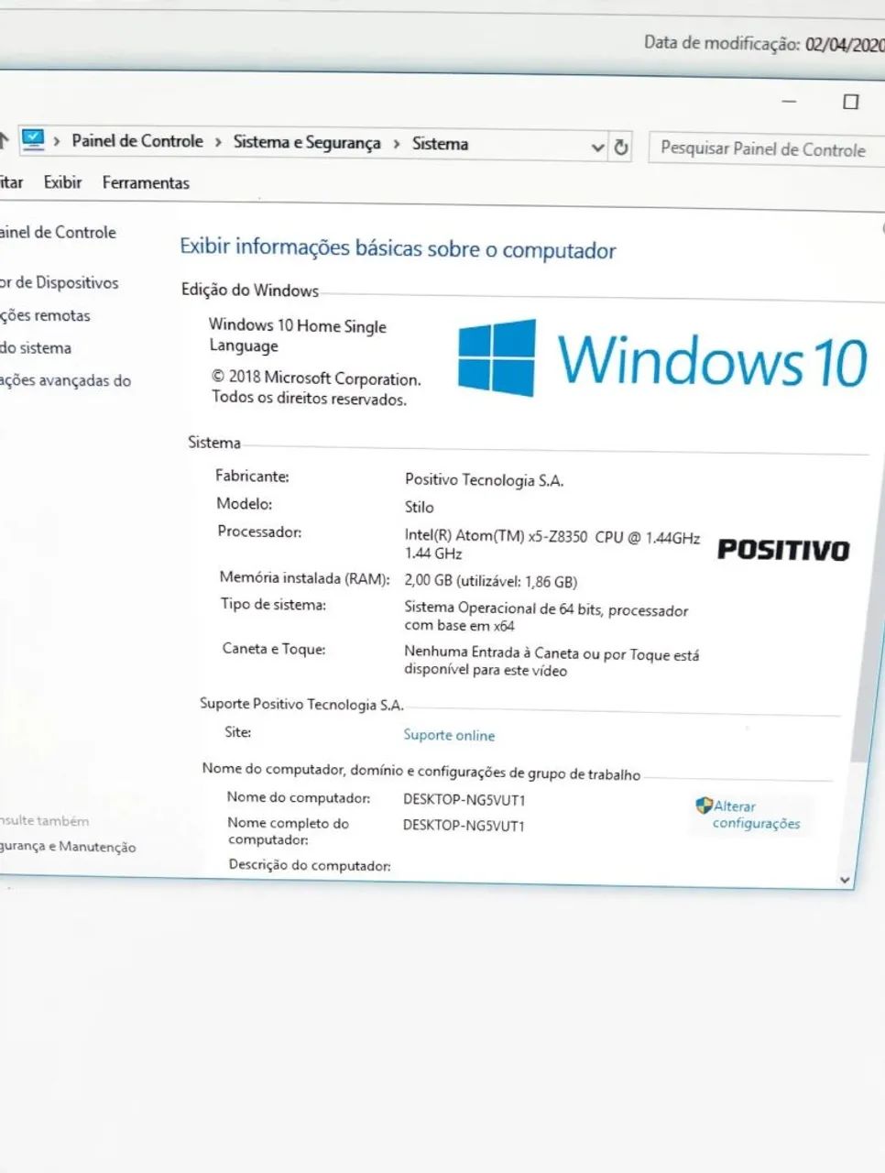Click the Positivo Tecnologia S.A. manufacturer value

coord(484,480)
